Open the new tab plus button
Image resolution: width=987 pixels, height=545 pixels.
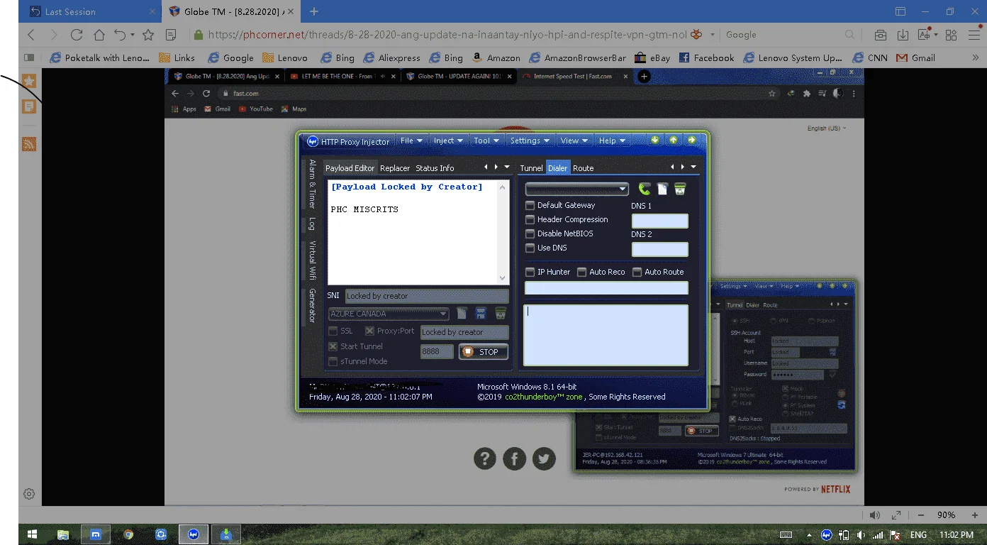(314, 11)
